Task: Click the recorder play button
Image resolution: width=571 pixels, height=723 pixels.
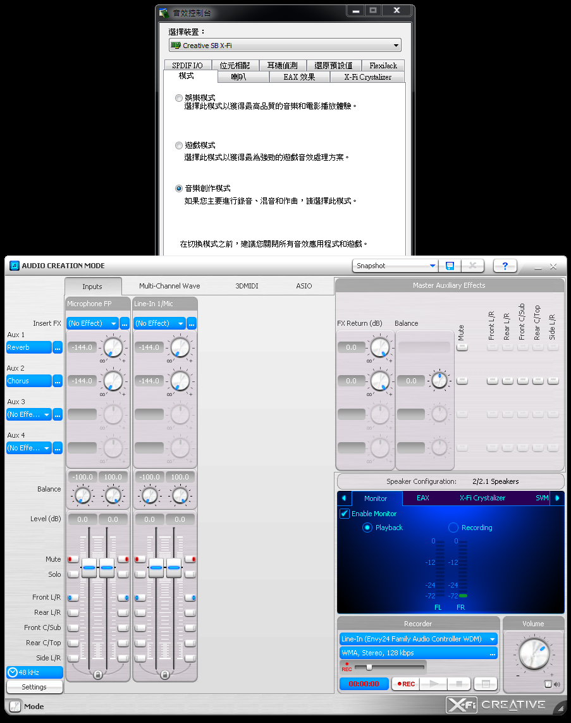Action: pos(434,684)
